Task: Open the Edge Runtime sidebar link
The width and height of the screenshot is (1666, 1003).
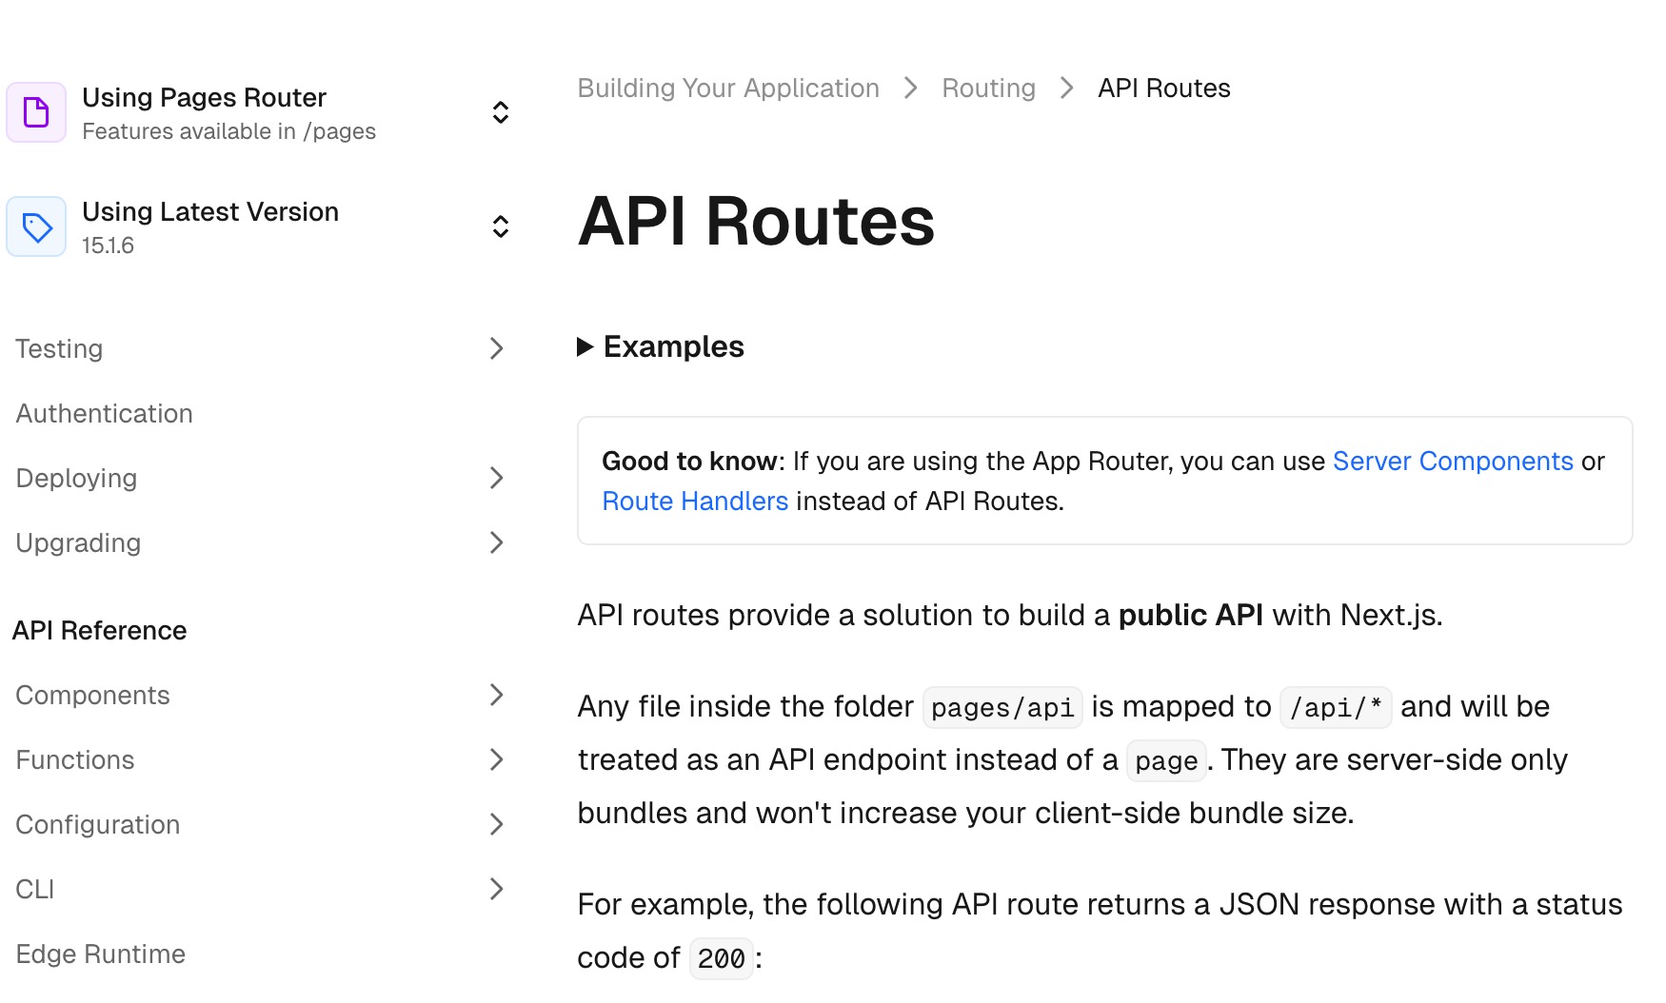Action: 101,954
